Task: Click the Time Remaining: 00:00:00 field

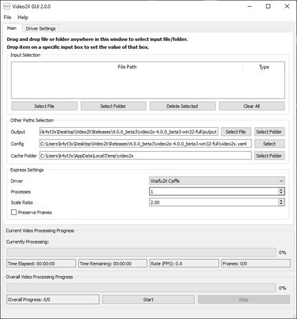Action: [112, 263]
